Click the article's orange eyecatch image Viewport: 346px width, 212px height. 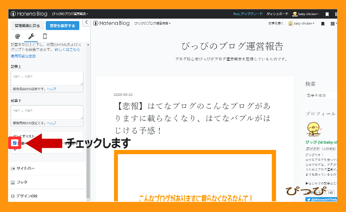(195, 176)
